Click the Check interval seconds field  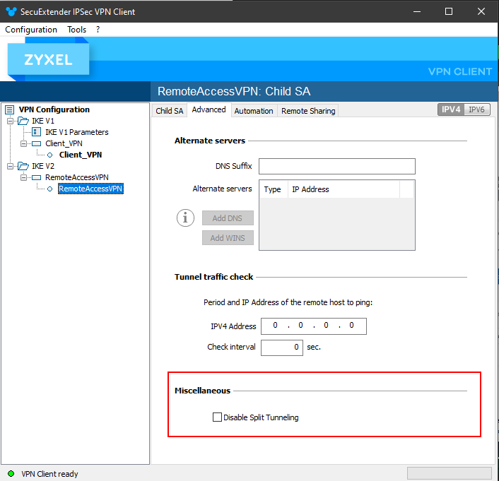281,348
